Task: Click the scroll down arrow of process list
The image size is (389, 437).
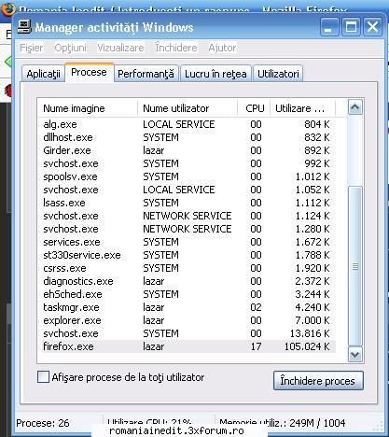Action: [355, 354]
